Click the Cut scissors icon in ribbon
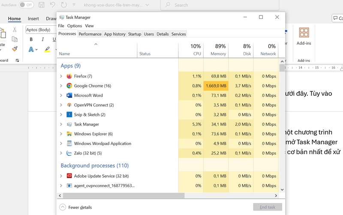This screenshot has height=215, width=343. point(15,30)
